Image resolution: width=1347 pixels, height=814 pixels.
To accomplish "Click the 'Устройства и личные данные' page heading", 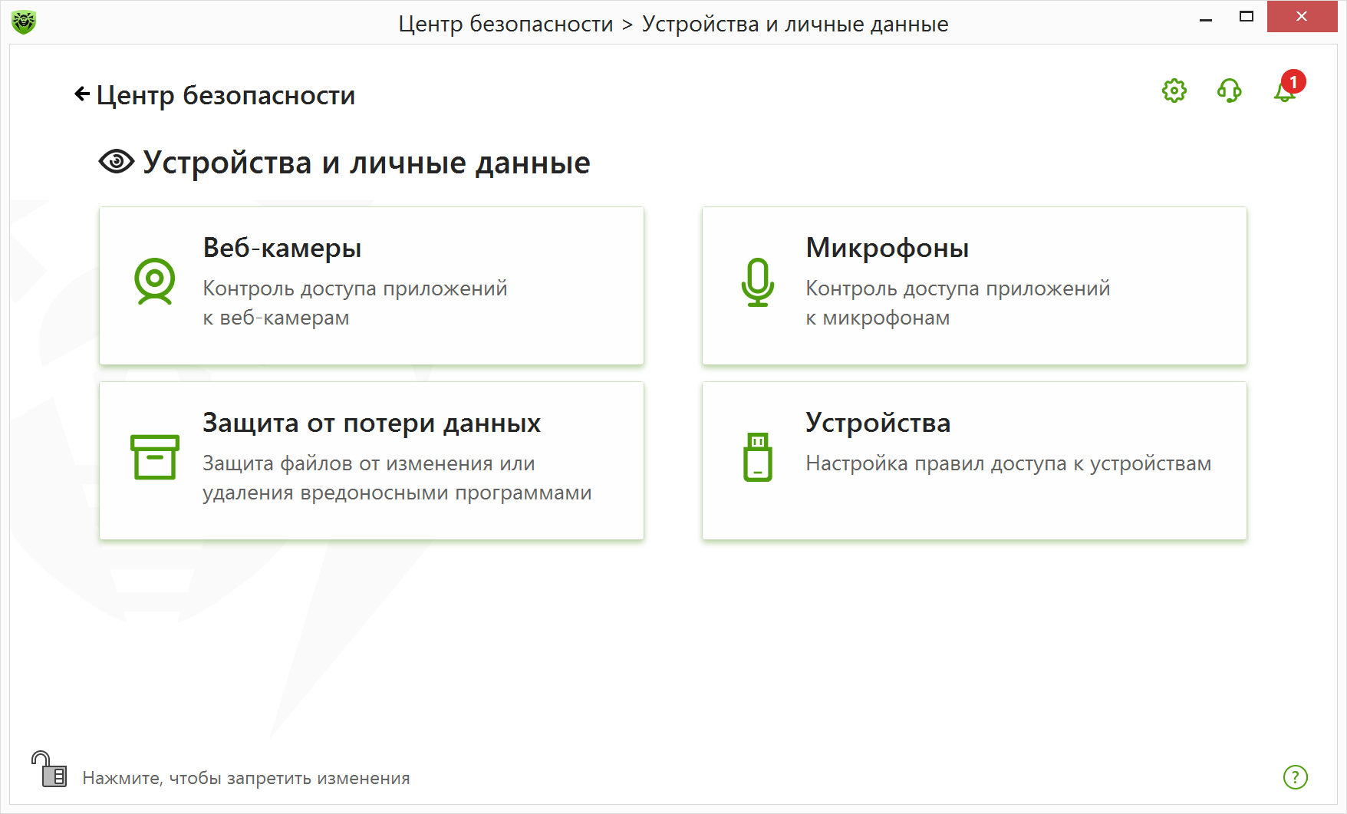I will pyautogui.click(x=367, y=163).
